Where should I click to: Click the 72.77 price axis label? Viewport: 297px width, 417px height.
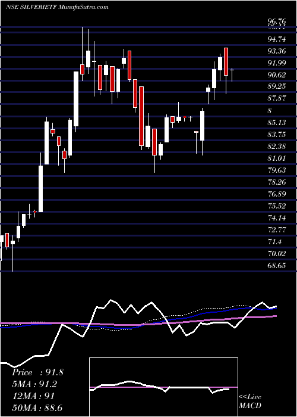277,230
